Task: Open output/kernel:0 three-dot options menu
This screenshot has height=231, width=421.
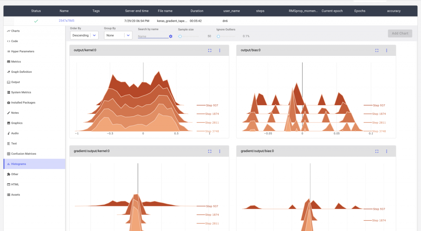Action: tap(220, 51)
